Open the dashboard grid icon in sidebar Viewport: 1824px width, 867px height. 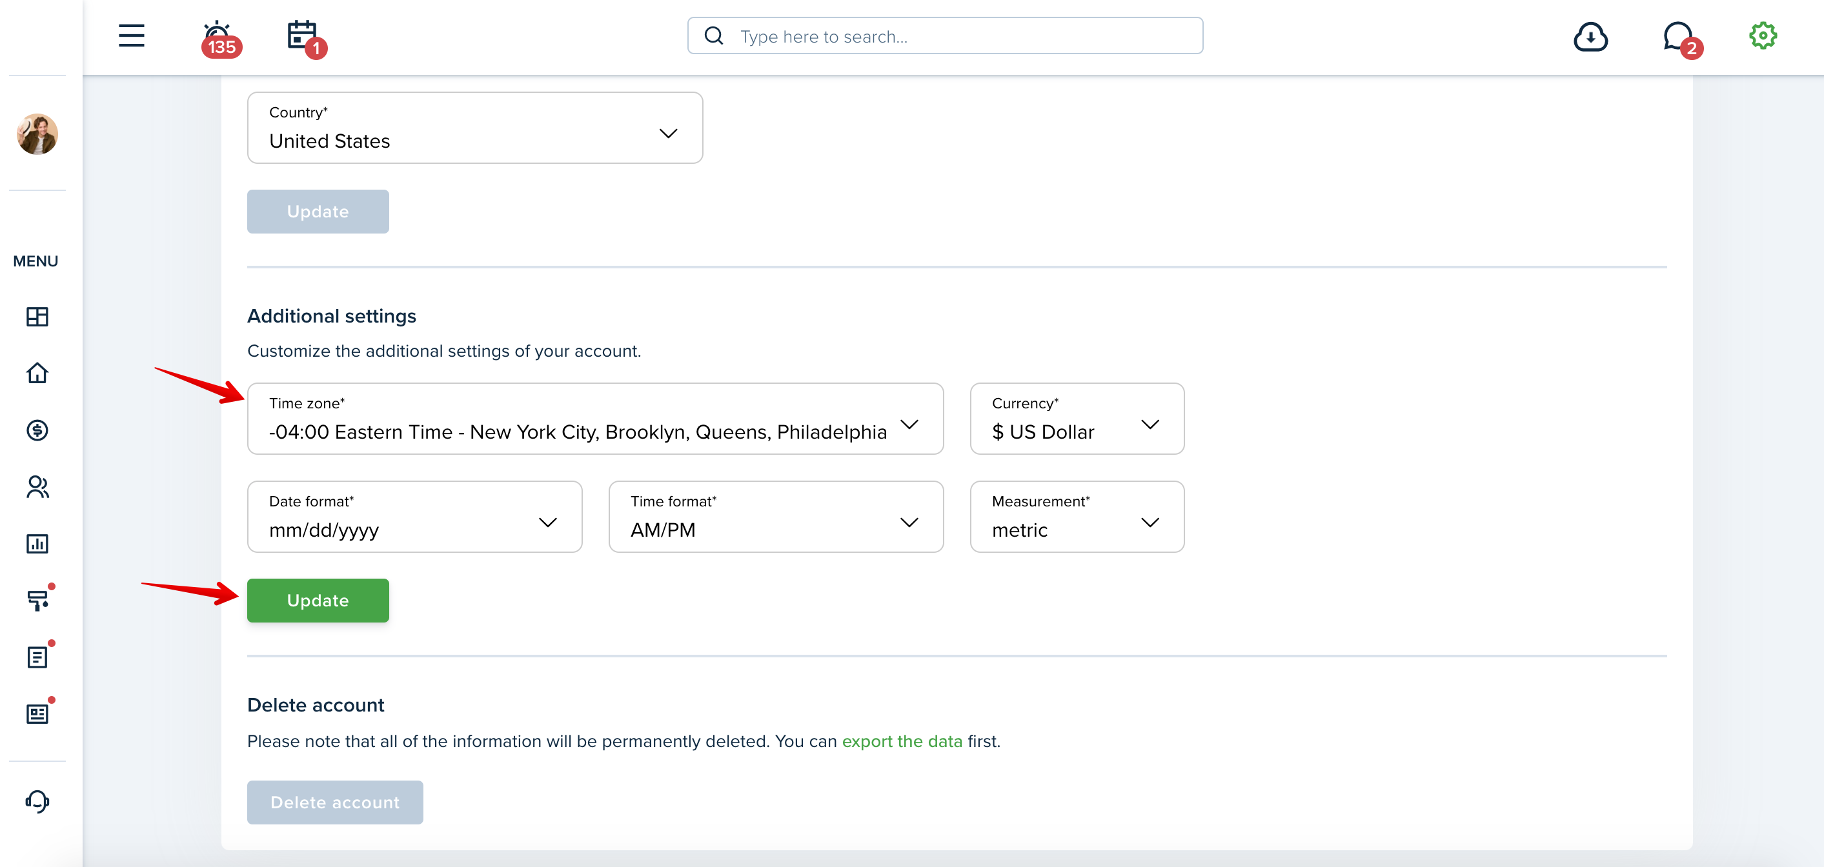click(37, 316)
